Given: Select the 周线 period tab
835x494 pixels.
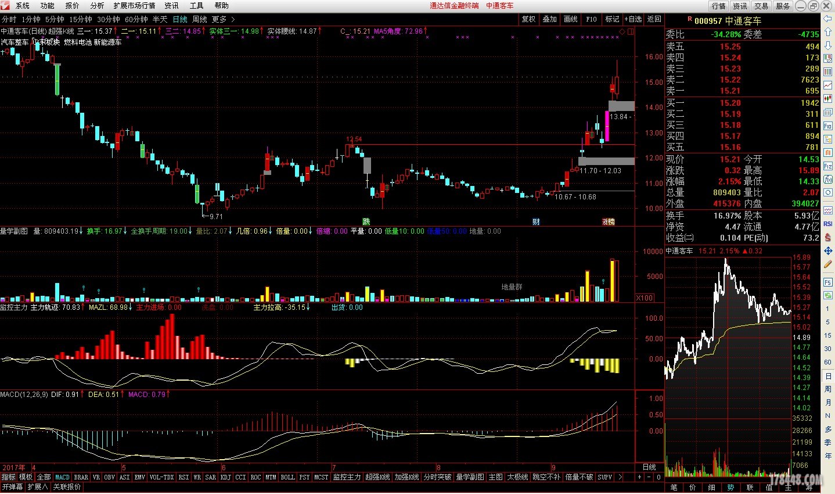Looking at the screenshot, I should pos(200,19).
